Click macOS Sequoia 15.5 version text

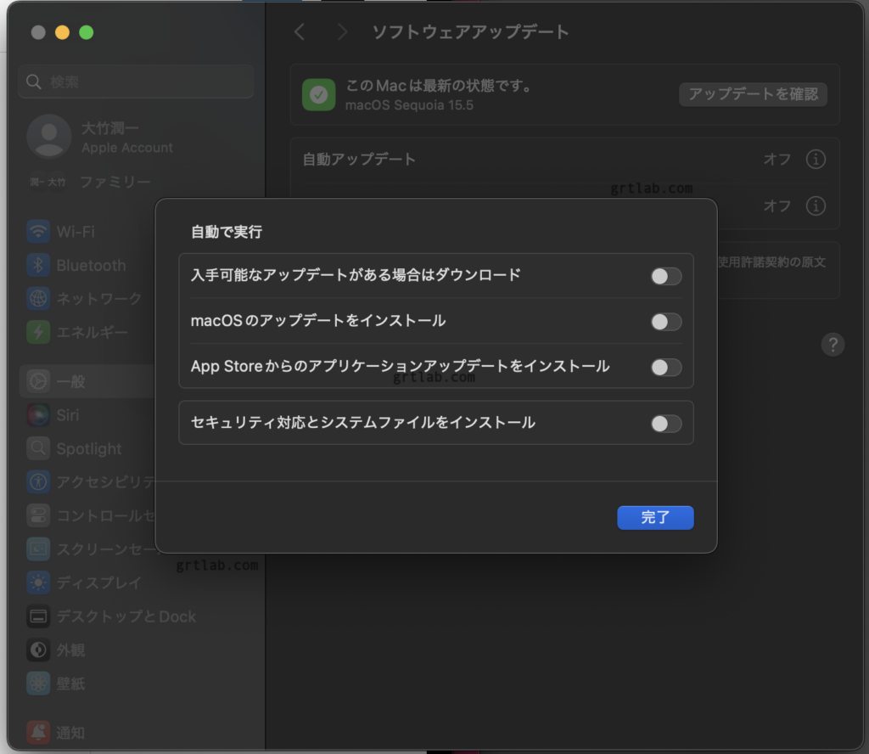click(409, 105)
